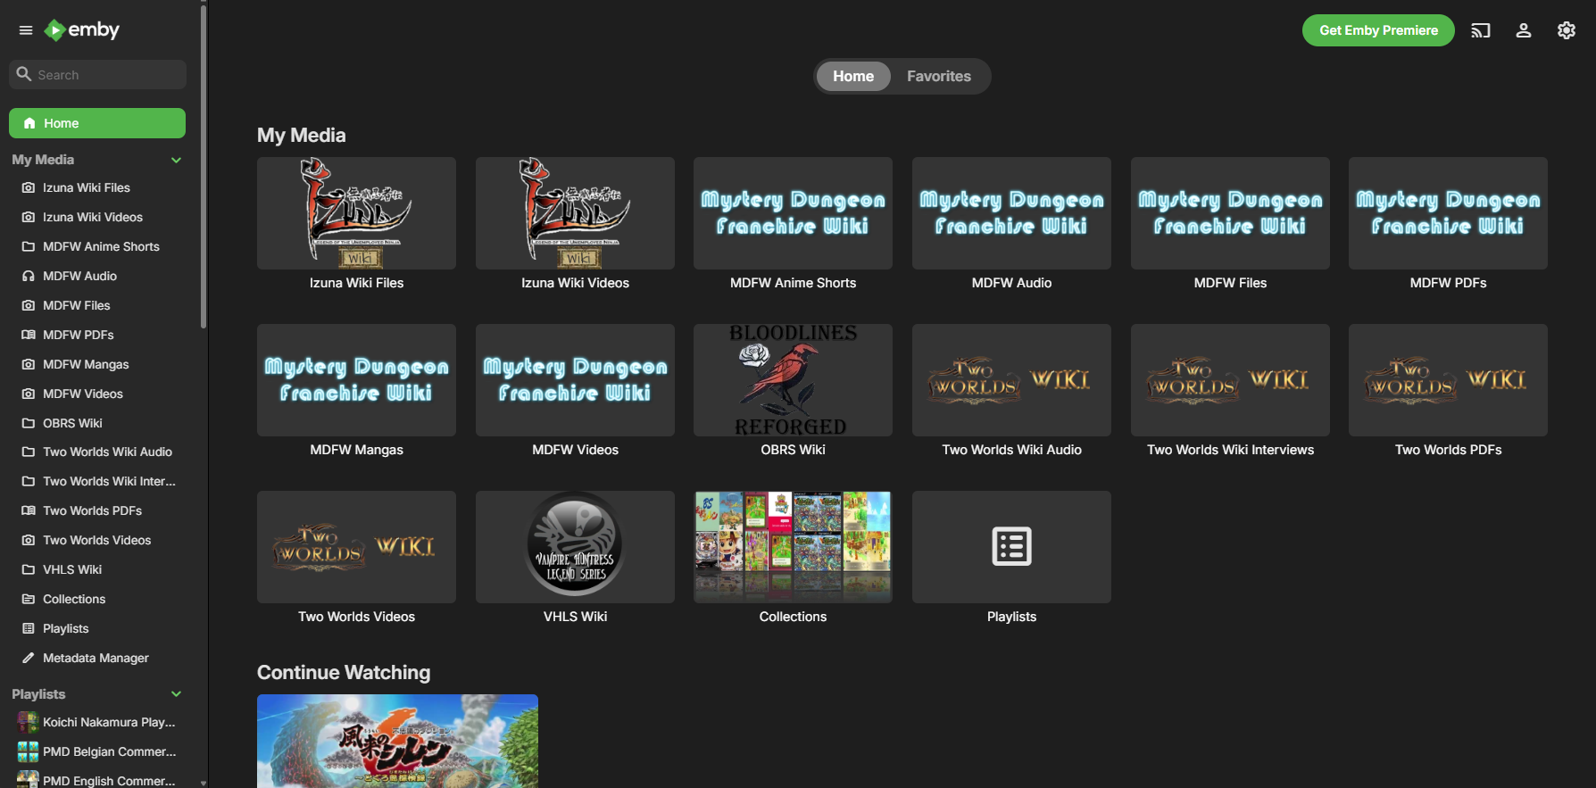Switch to the Favorites tab

click(x=938, y=77)
